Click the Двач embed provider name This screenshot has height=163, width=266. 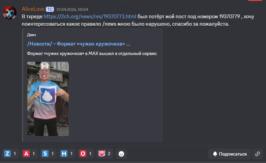[32, 35]
